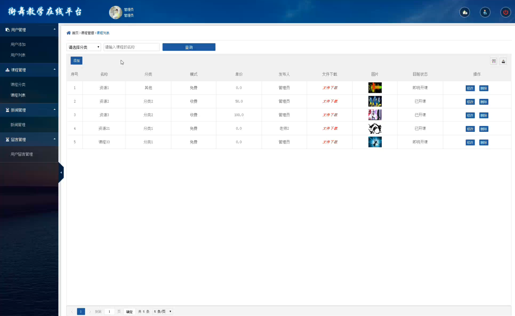Open the user profile icon in header

tap(485, 12)
